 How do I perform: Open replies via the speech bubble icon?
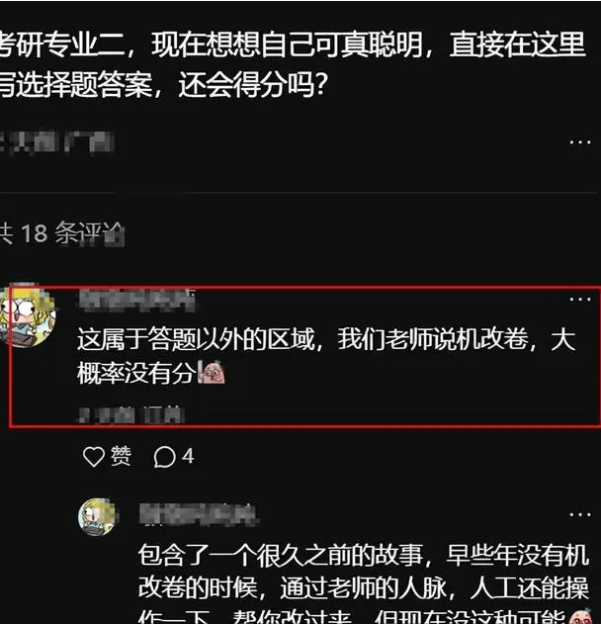[x=165, y=457]
